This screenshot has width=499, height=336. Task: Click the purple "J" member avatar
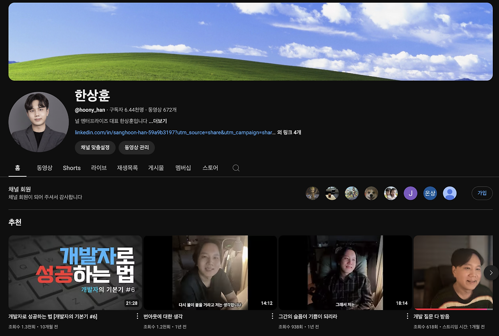pos(411,193)
